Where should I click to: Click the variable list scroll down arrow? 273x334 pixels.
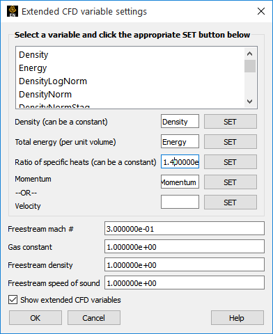pos(250,102)
